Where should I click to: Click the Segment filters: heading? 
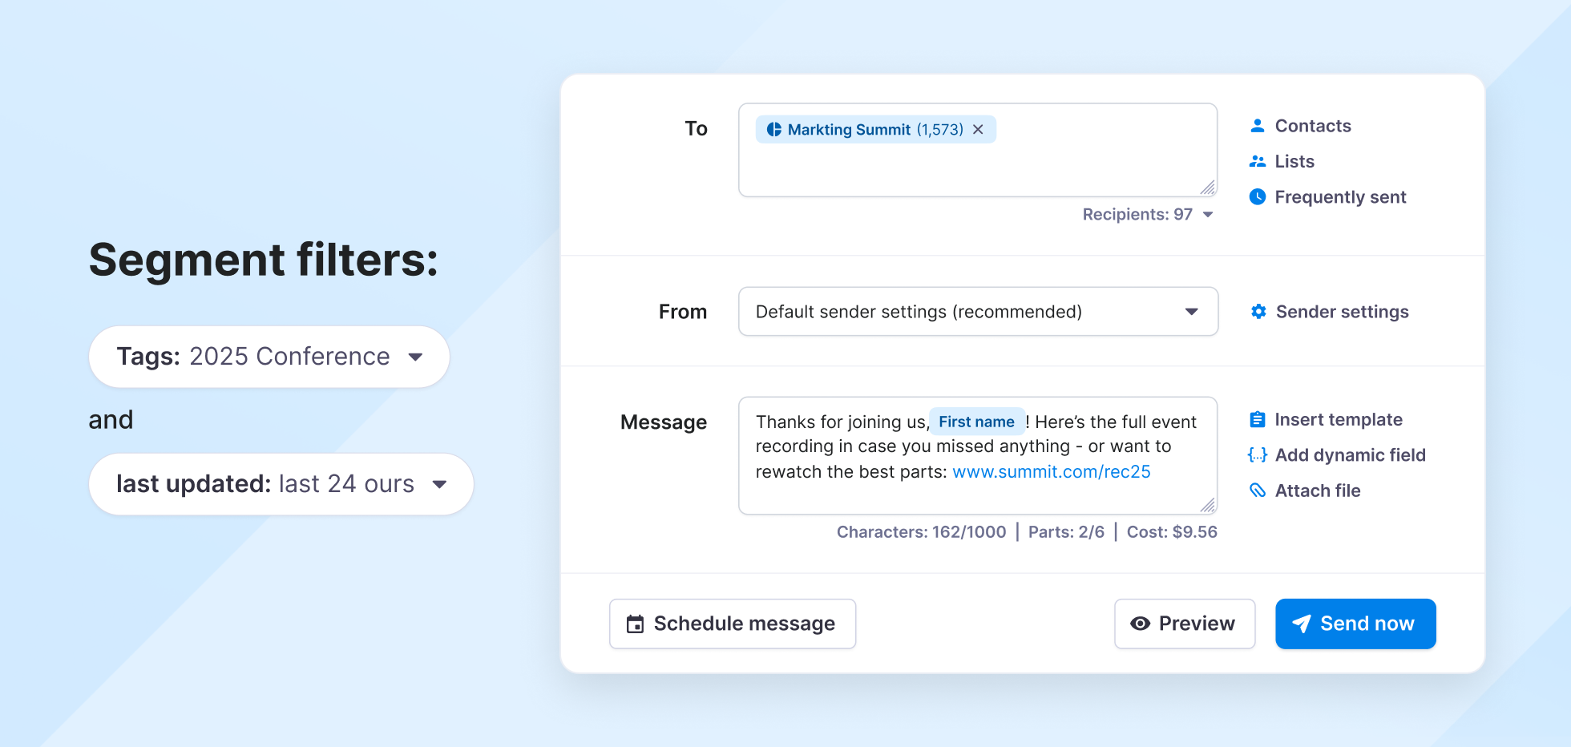coord(264,260)
